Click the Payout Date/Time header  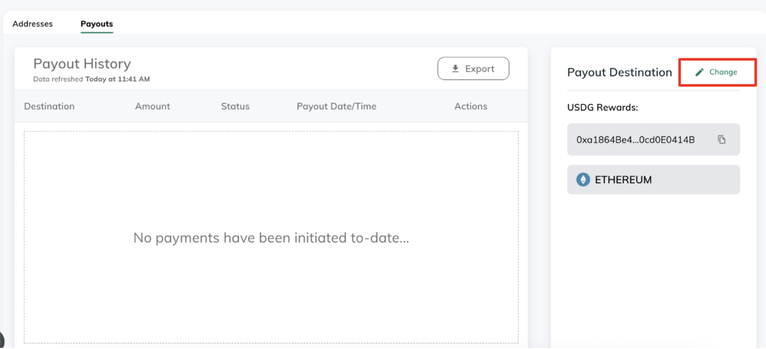(x=337, y=106)
